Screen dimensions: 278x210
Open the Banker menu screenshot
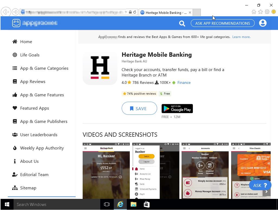point(156,171)
